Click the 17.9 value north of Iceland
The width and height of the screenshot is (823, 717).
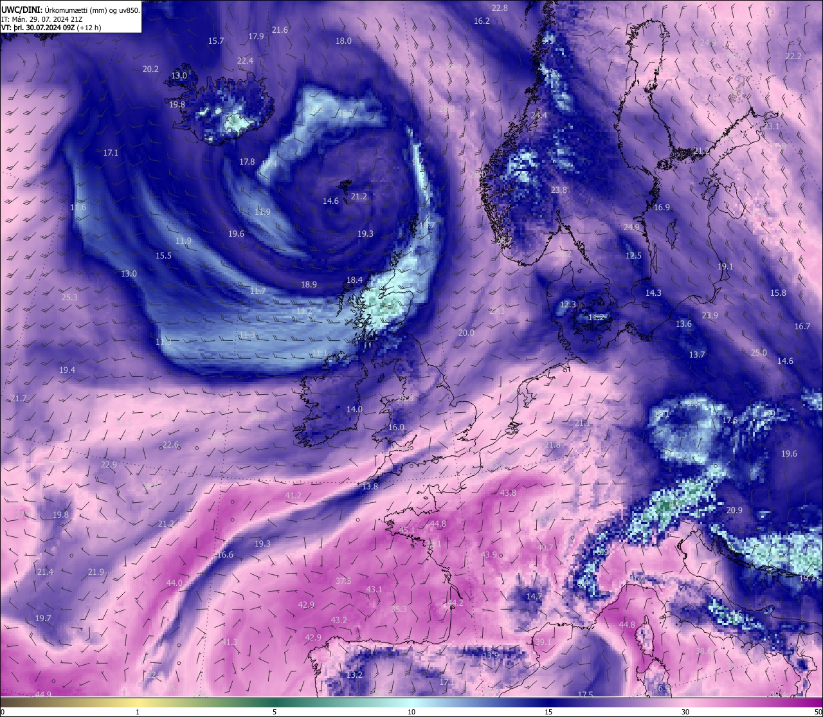pyautogui.click(x=256, y=37)
